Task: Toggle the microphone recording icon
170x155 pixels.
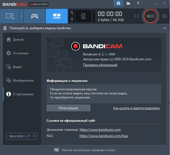Action: pos(72,19)
